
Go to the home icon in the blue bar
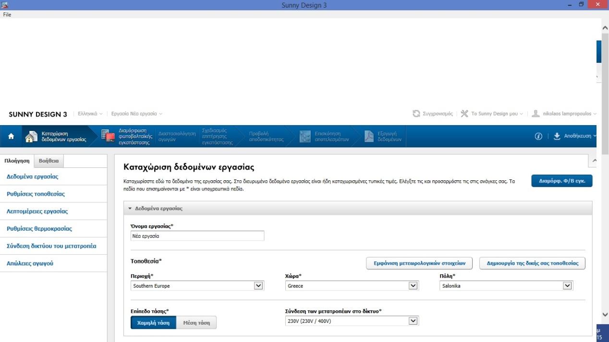12,136
